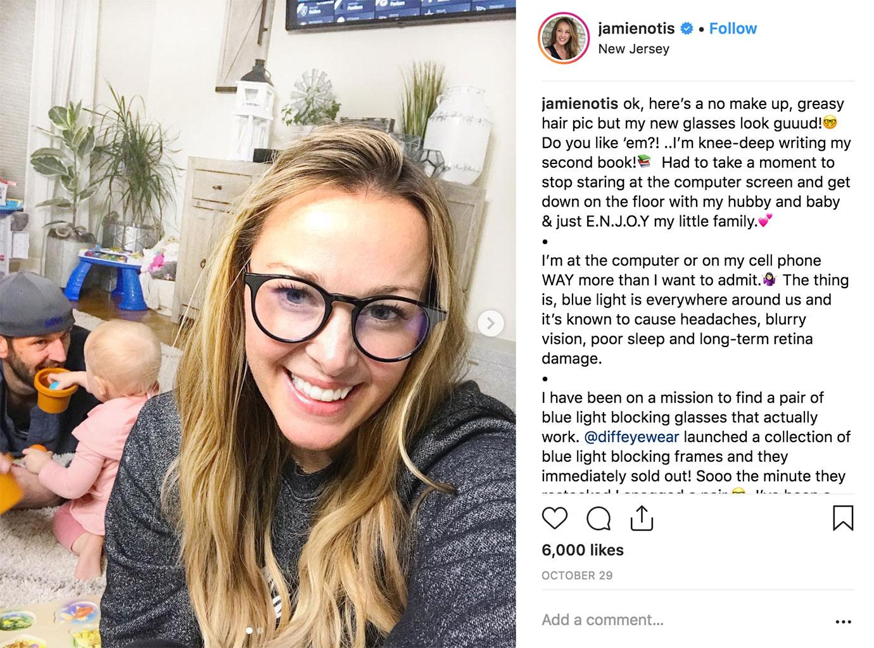Open more options via the three dots

click(843, 622)
